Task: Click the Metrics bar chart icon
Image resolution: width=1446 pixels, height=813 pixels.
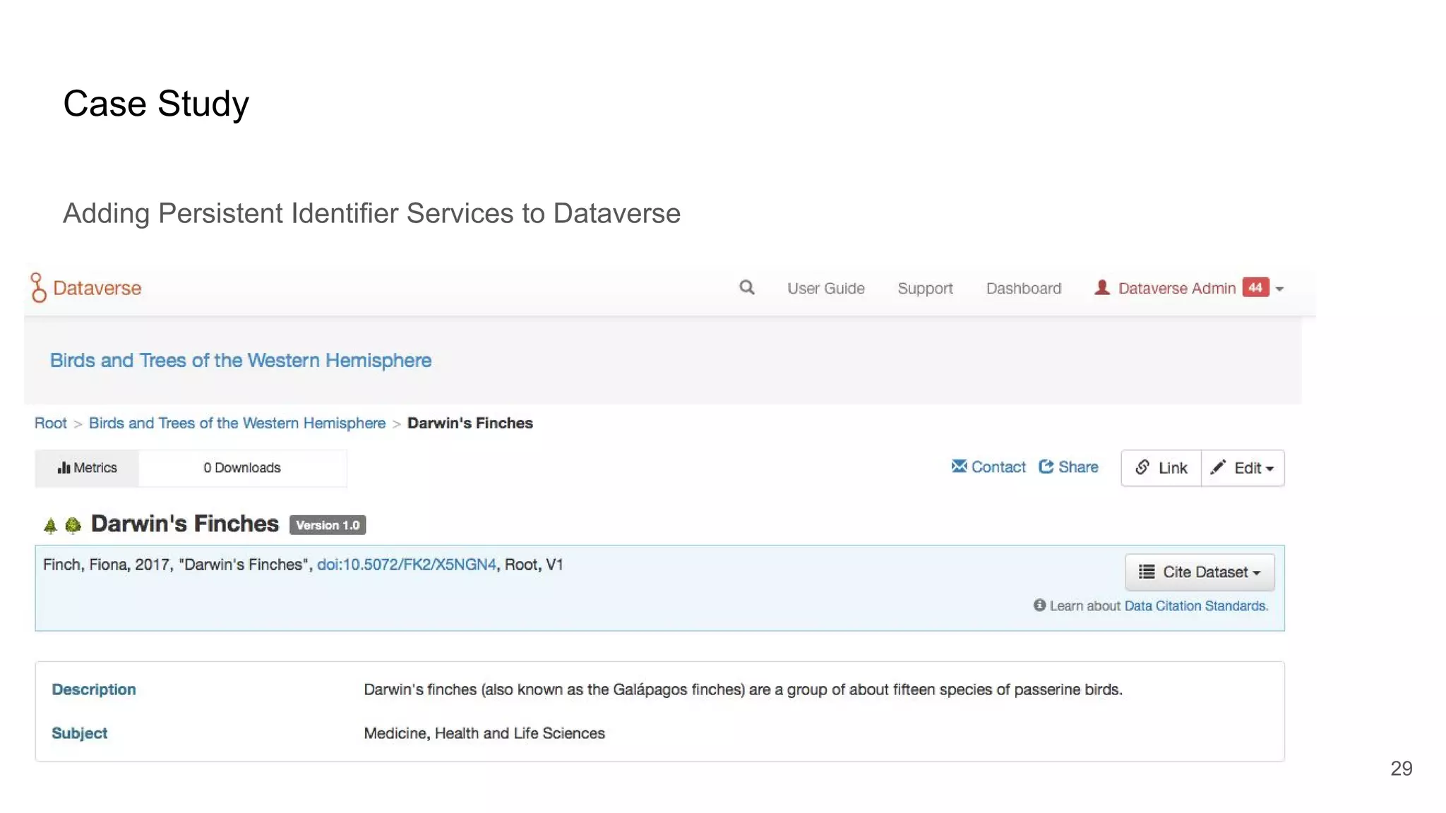Action: coord(64,467)
